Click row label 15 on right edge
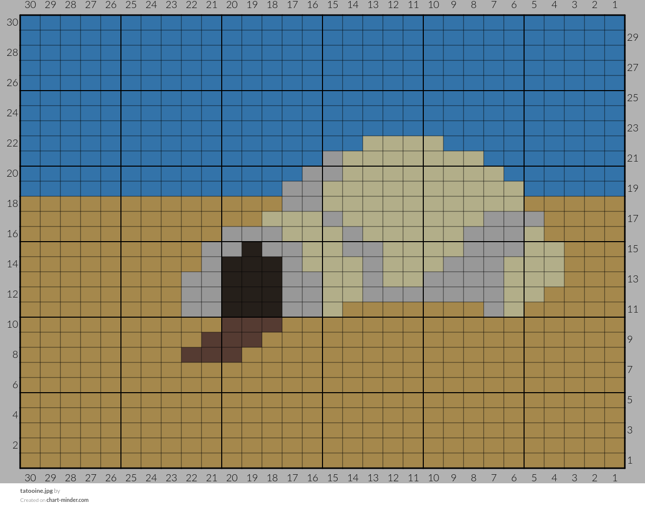The image size is (645, 515). [633, 249]
